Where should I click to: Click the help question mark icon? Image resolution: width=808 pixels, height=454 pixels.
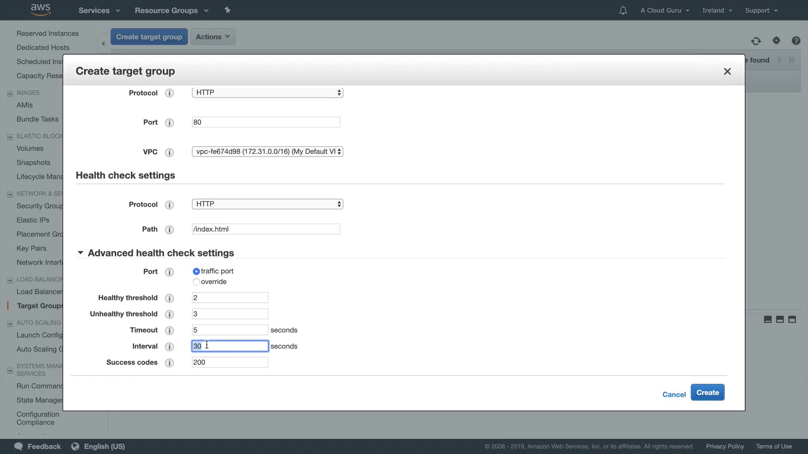(x=796, y=40)
